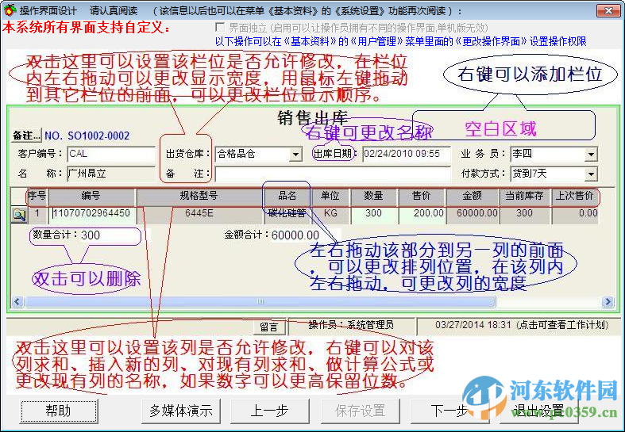Click the order number NO. SO1002-0002
This screenshot has height=432, width=625.
click(x=87, y=136)
